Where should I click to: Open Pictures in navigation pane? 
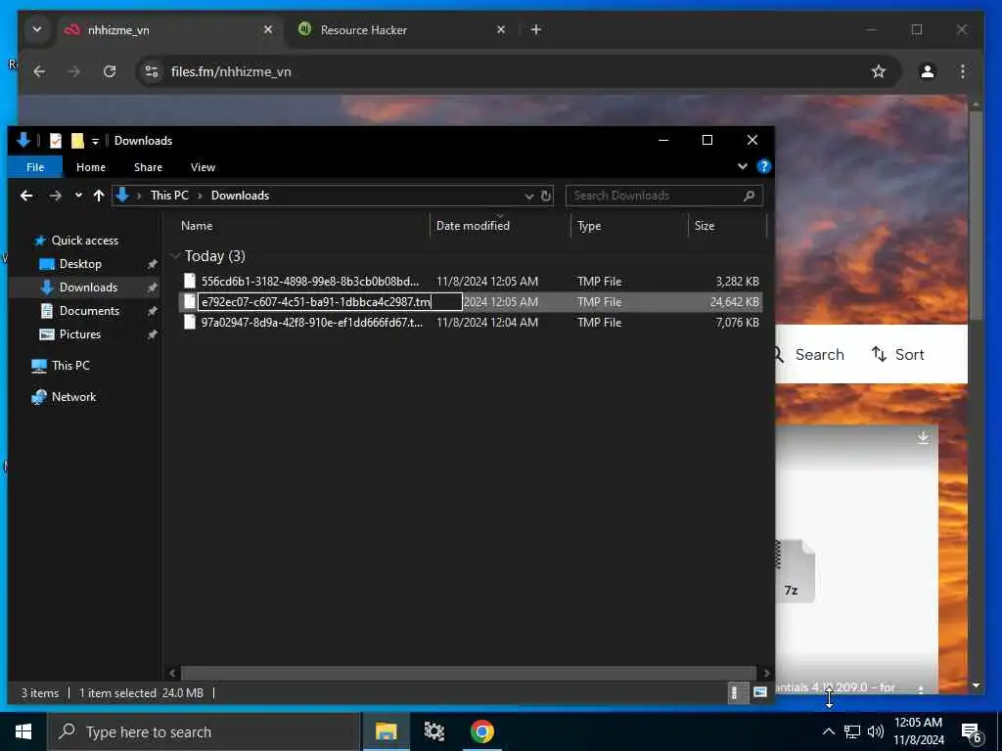(x=80, y=334)
